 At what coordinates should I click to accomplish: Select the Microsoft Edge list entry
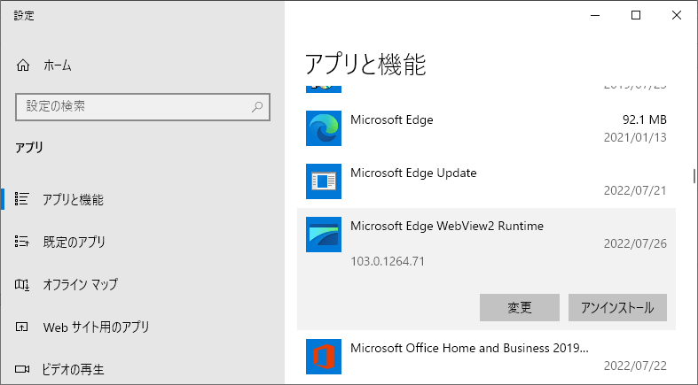486,128
